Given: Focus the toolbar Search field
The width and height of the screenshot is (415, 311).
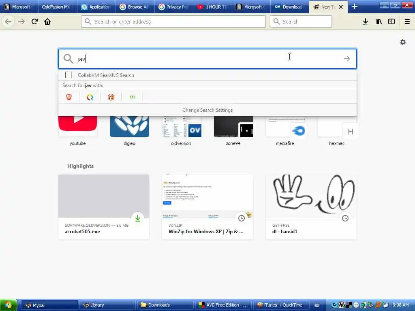Looking at the screenshot, I should 301,21.
